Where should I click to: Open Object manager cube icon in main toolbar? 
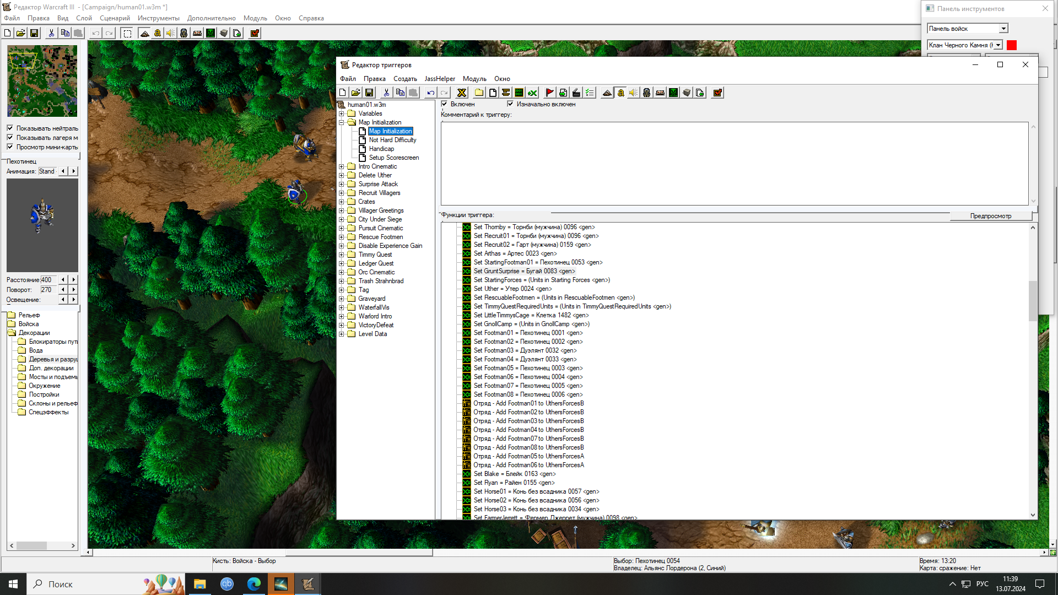pos(224,33)
